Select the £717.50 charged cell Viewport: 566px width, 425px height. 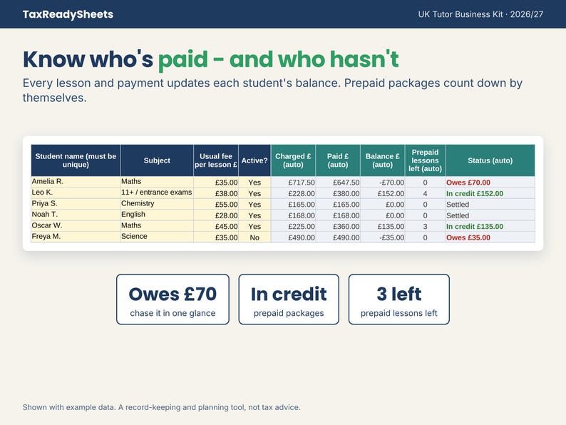click(x=293, y=183)
